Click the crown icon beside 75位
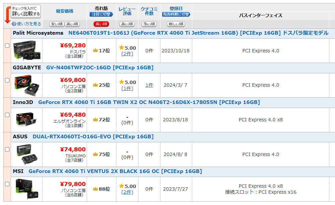This screenshot has height=205, width=335. 96,154
